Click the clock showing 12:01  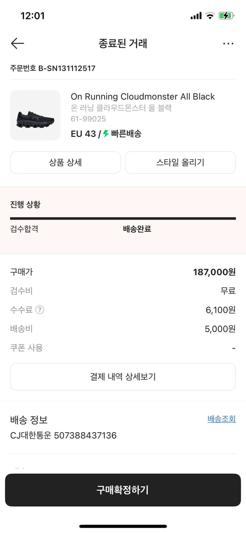click(x=33, y=15)
